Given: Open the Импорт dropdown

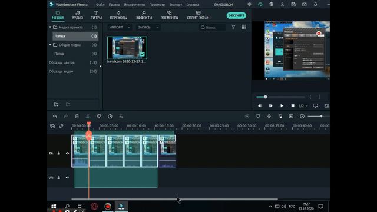Looking at the screenshot, I should pos(119,27).
